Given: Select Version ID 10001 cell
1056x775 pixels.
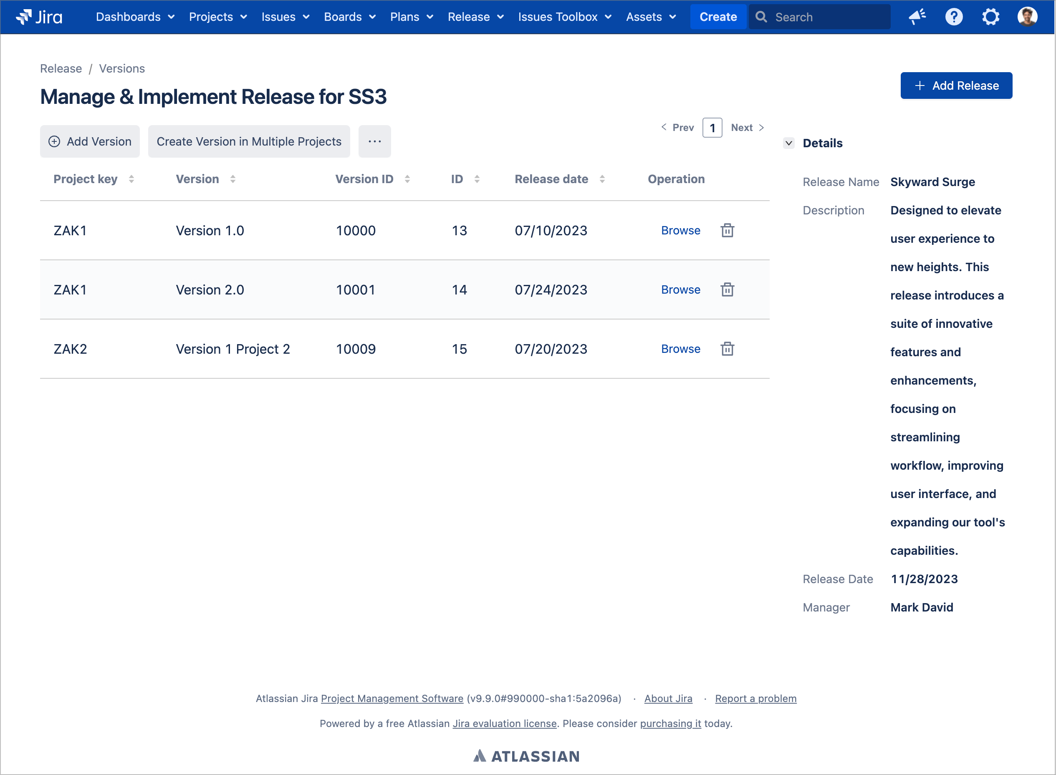Looking at the screenshot, I should (356, 289).
